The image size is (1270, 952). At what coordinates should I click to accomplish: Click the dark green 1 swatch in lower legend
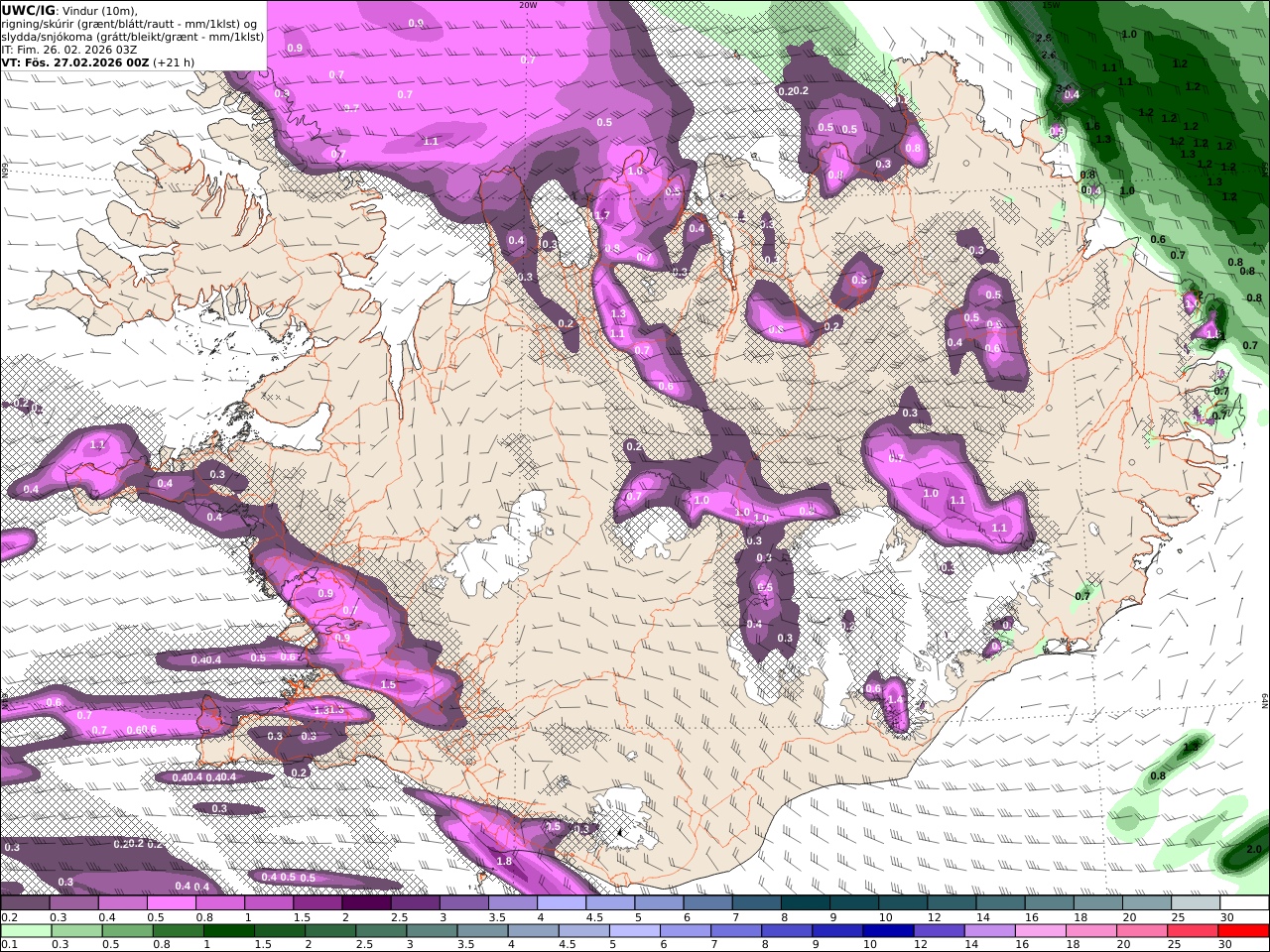(x=227, y=931)
